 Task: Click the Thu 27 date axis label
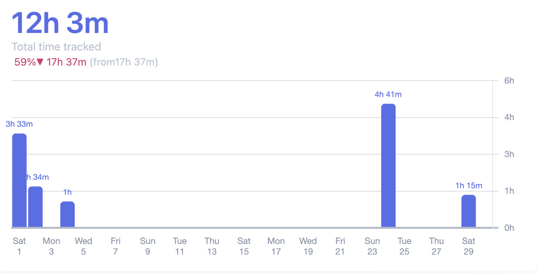pos(436,246)
